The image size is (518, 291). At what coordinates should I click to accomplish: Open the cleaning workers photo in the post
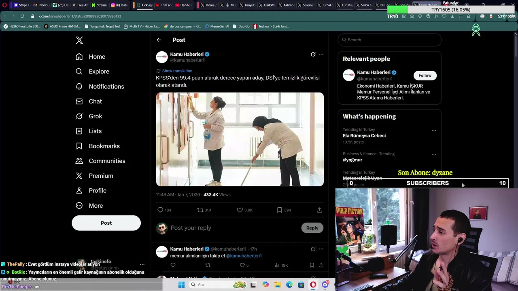pos(240,139)
